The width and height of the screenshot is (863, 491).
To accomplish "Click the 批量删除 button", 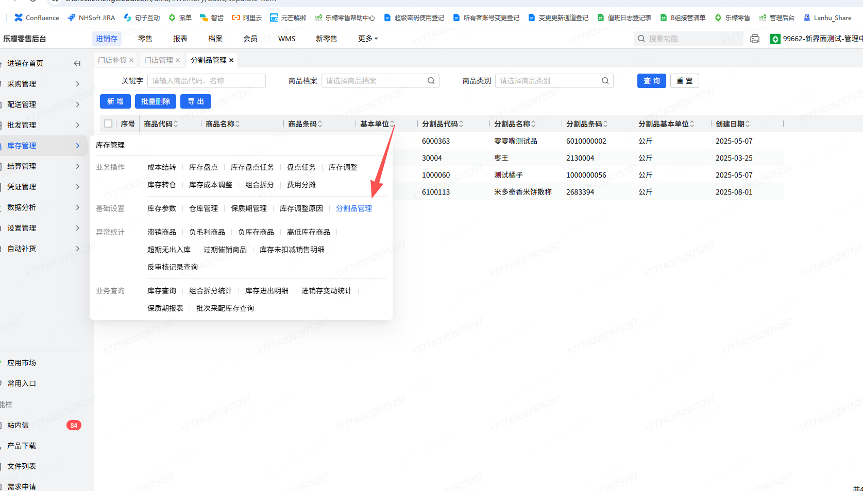I will click(x=156, y=101).
